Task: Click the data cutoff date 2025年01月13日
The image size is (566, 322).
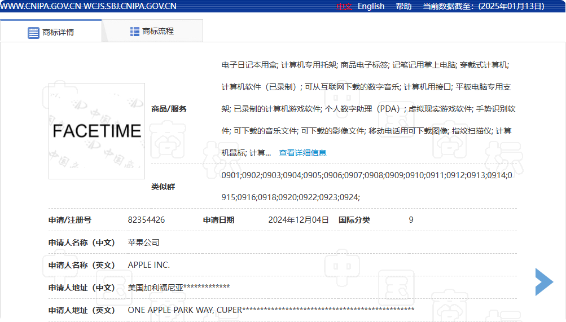Action: point(511,6)
